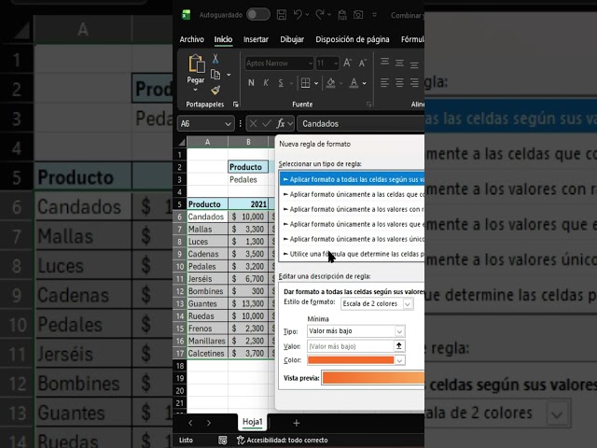The height and width of the screenshot is (448, 597).
Task: Toggle italic with the K button
Action: [266, 83]
